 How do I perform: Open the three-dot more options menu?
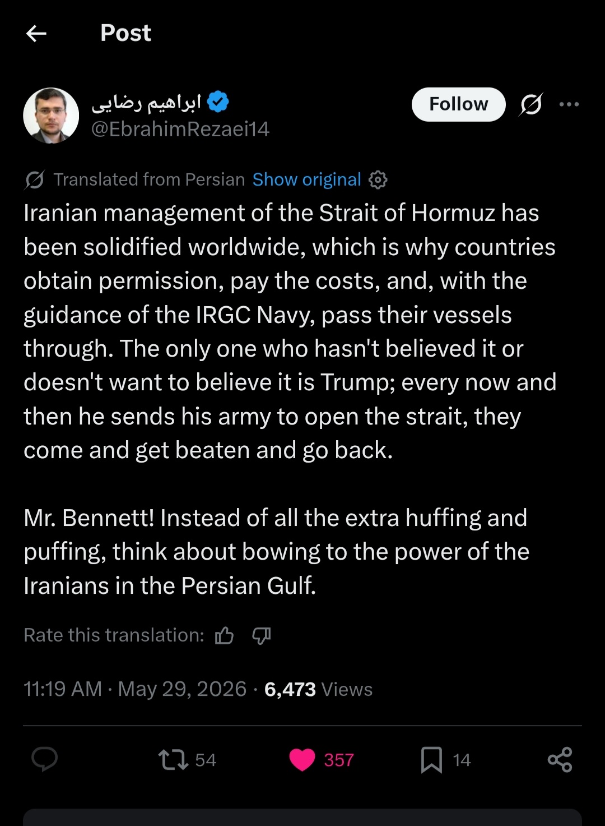569,104
